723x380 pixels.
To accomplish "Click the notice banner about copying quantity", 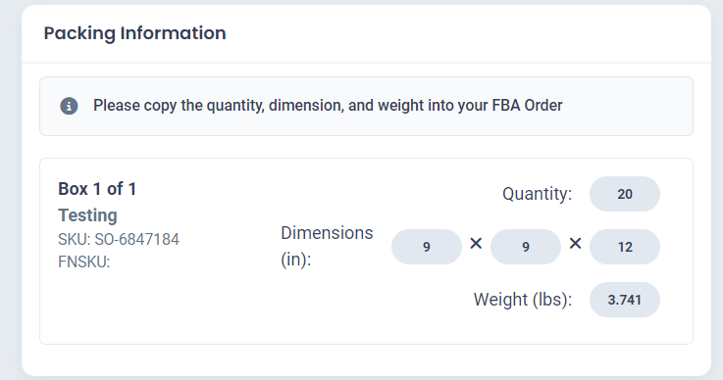I will pos(366,107).
